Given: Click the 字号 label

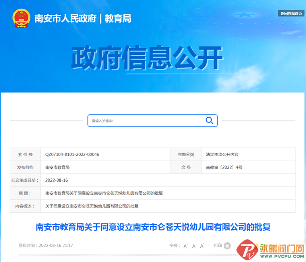Looking at the screenshot, I should (175, 245).
